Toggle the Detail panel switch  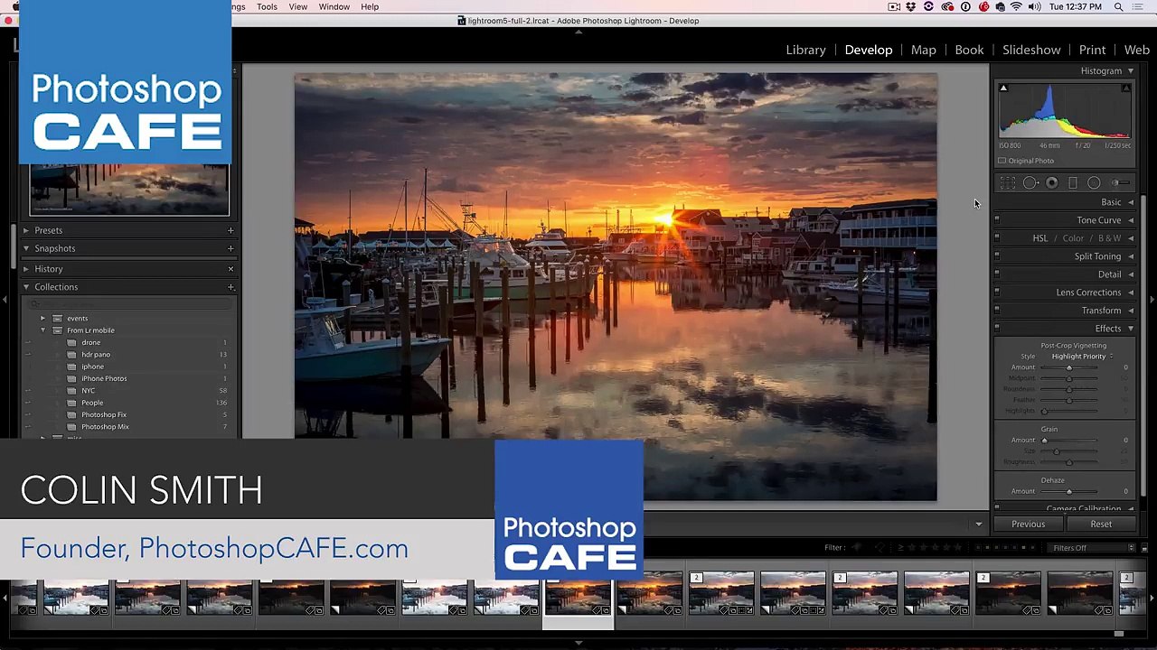[997, 274]
